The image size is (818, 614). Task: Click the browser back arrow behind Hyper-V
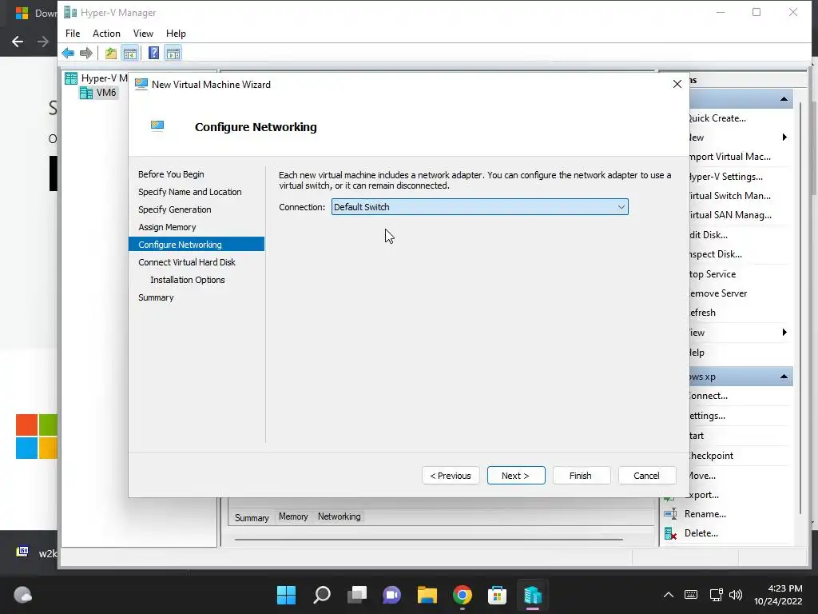point(18,42)
